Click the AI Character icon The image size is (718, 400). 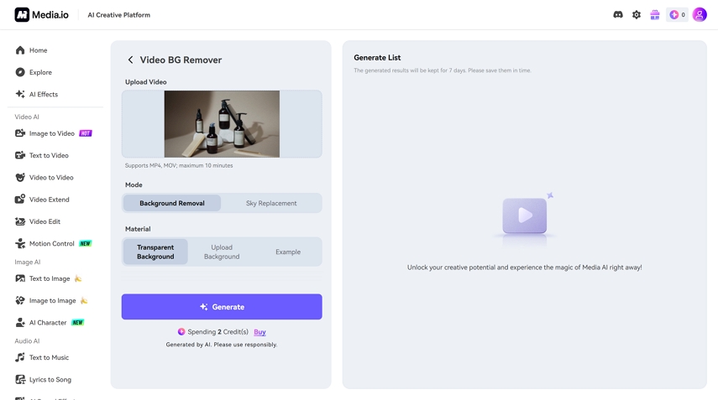(x=20, y=323)
